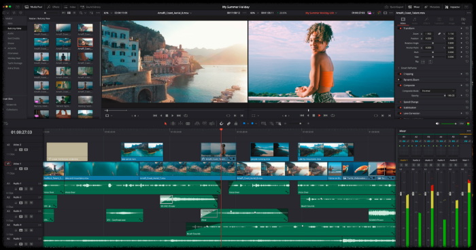Stop playback in the timeline viewer

pos(313,115)
